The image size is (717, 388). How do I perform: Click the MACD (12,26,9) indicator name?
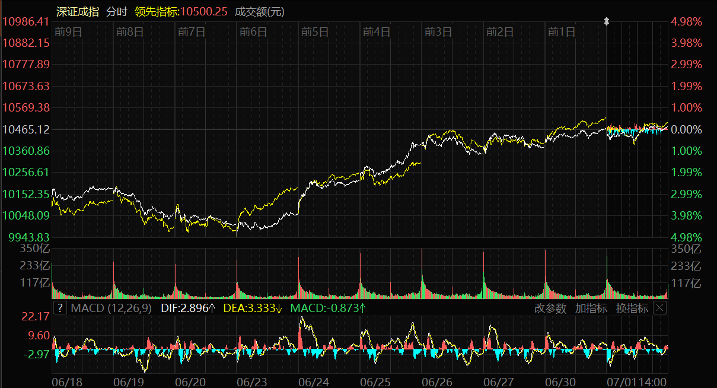[x=111, y=308]
